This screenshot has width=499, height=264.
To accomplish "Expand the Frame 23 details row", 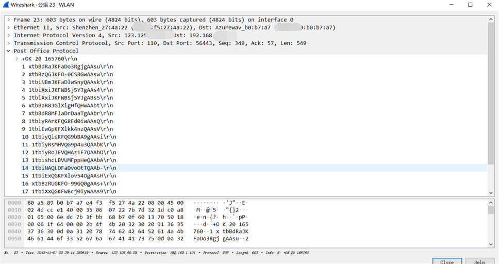I will (9, 20).
